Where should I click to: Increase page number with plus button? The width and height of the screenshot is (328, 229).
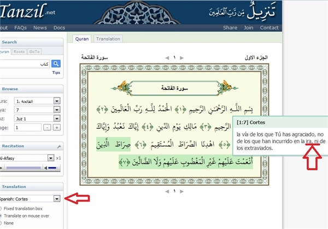point(57,127)
